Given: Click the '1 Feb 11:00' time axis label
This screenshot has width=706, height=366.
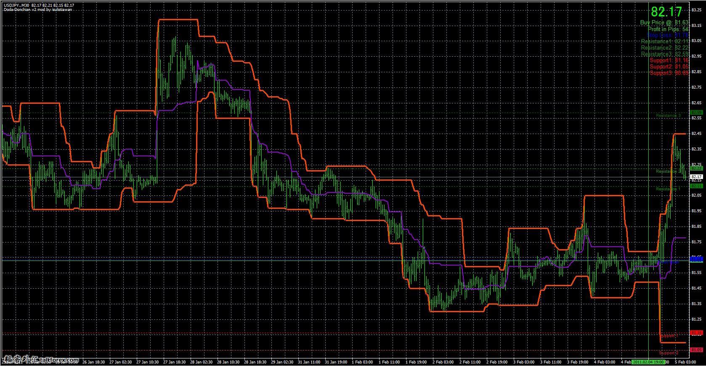Looking at the screenshot, I should tap(390, 362).
